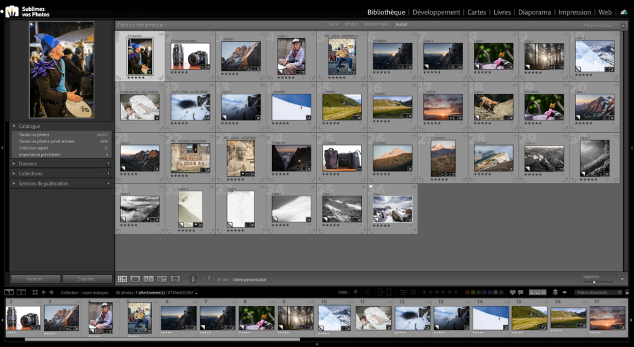This screenshot has height=347, width=634.
Task: Toggle the liked (heart) filter
Action: click(x=513, y=293)
